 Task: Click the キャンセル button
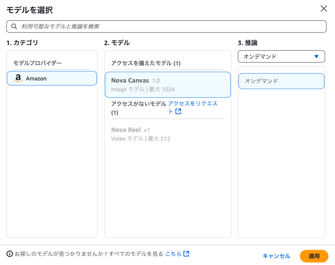[276, 256]
